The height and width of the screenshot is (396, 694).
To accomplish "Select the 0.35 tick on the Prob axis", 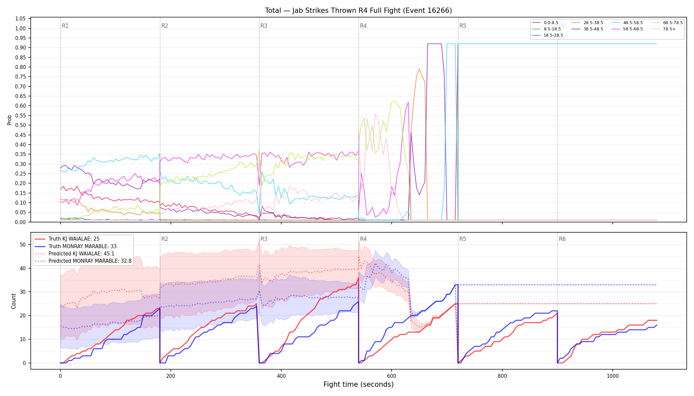I will [20, 154].
